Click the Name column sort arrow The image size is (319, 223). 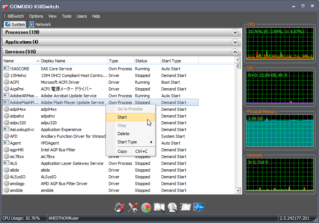(x=38, y=60)
